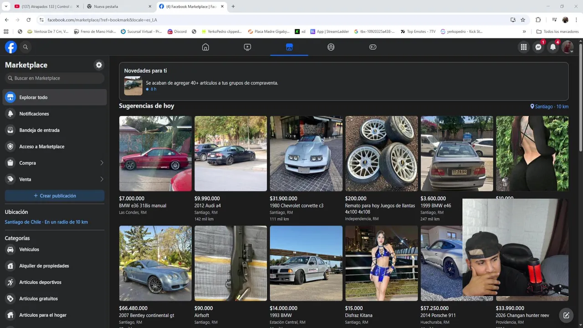Viewport: 583px width, 328px height.
Task: Reload the page with refresh icon
Action: (x=28, y=20)
